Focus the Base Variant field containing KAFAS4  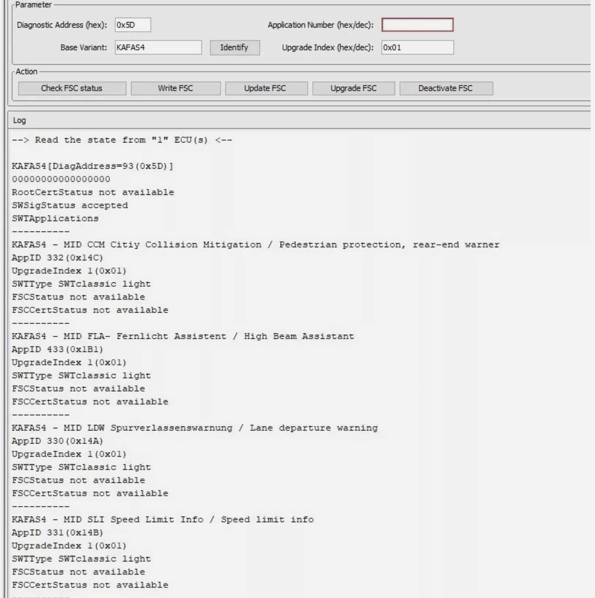click(x=158, y=47)
